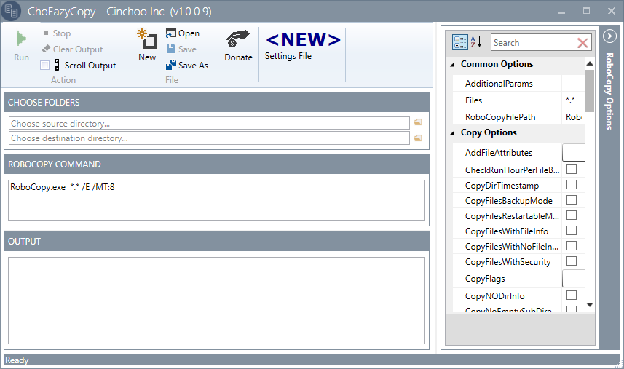
Task: Click the Stop action button
Action: point(57,33)
